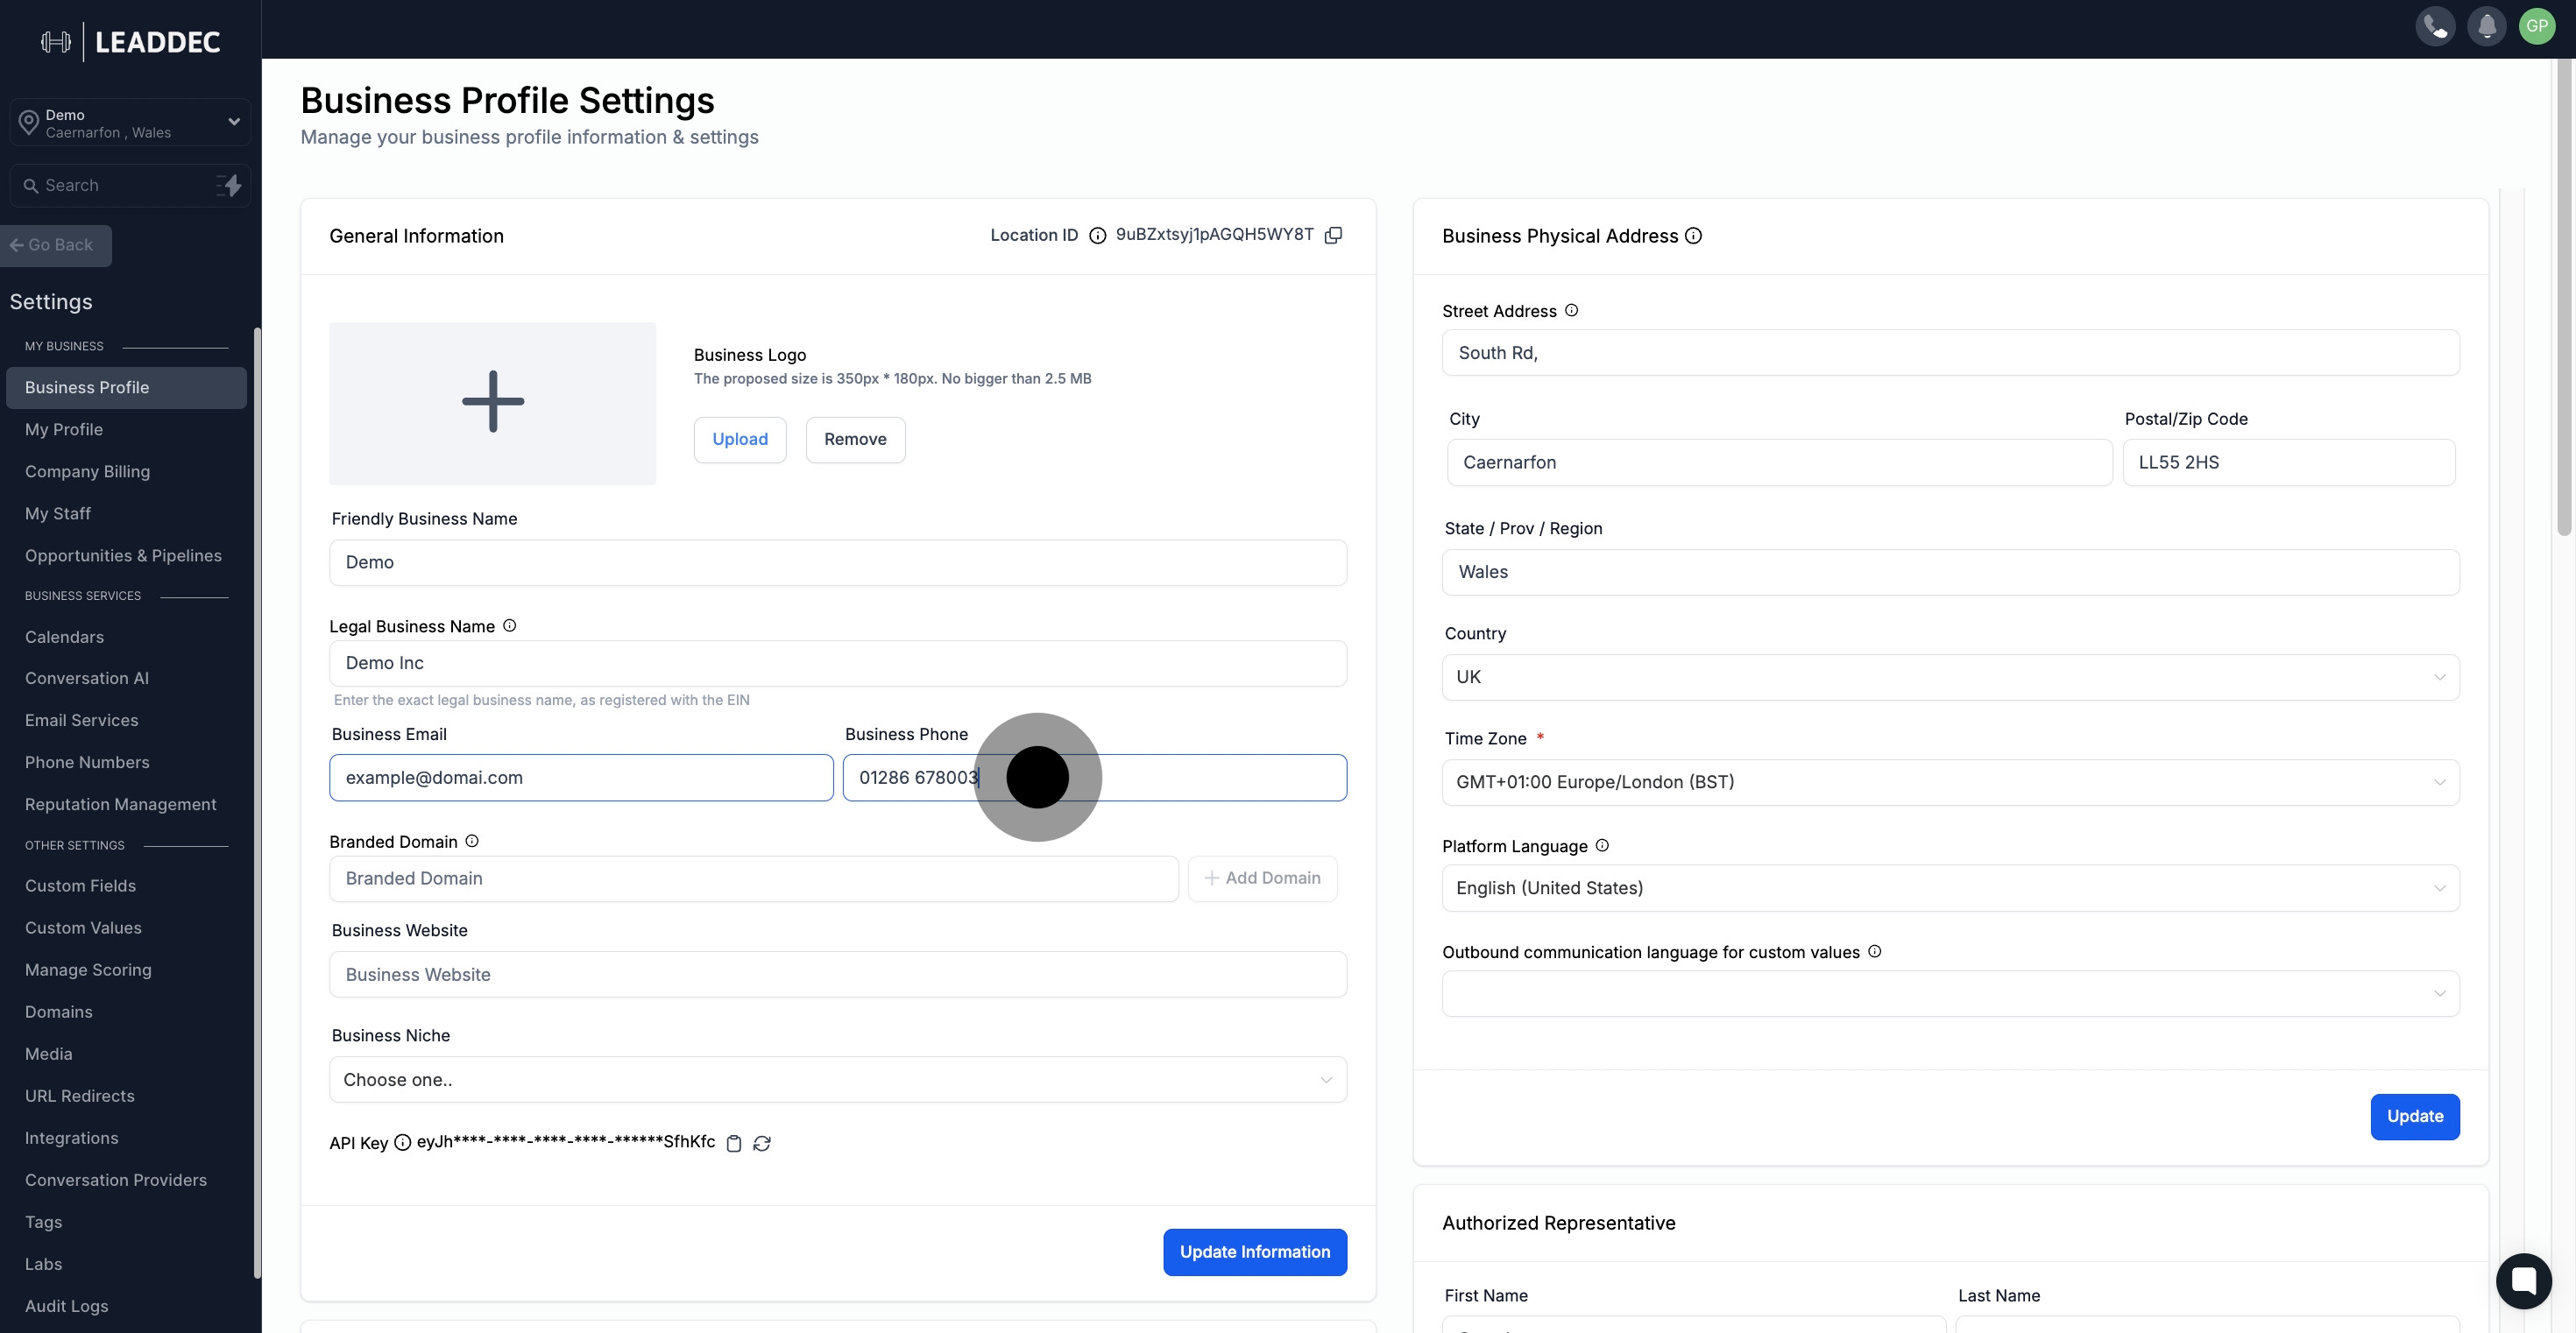
Task: Click the Legal Business Name field
Action: (x=838, y=664)
